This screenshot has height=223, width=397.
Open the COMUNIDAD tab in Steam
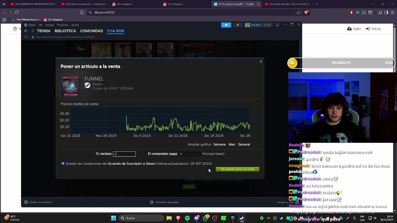[x=91, y=31]
